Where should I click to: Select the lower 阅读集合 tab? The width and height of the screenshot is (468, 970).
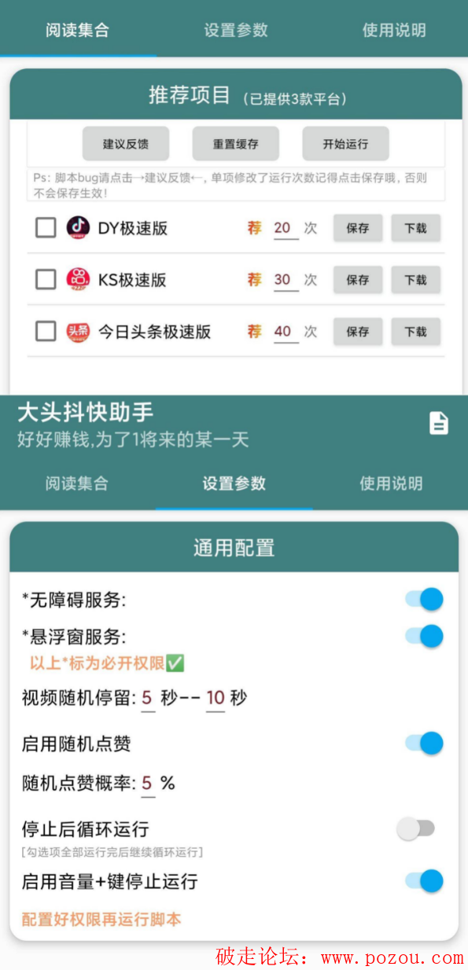(x=77, y=483)
